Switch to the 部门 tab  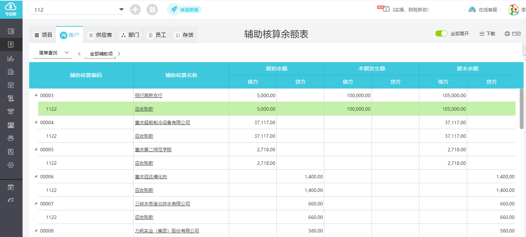130,35
